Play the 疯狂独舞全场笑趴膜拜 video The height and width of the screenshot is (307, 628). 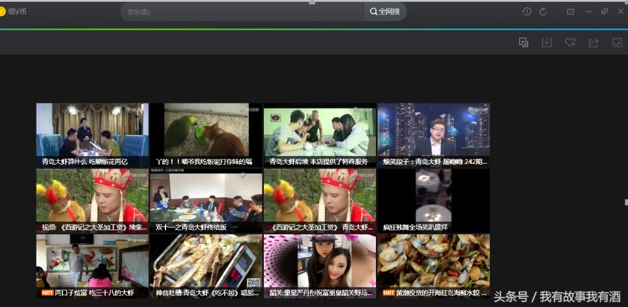(433, 200)
